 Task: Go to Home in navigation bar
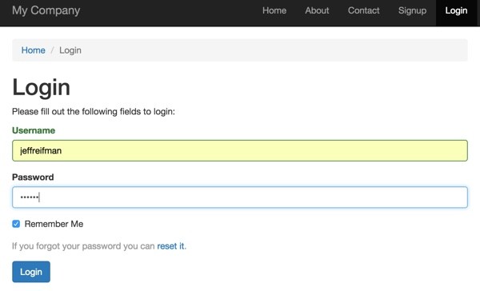point(274,10)
